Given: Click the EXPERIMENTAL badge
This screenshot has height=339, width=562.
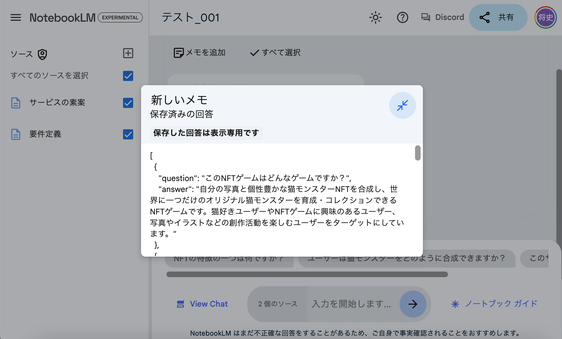Looking at the screenshot, I should [x=120, y=17].
